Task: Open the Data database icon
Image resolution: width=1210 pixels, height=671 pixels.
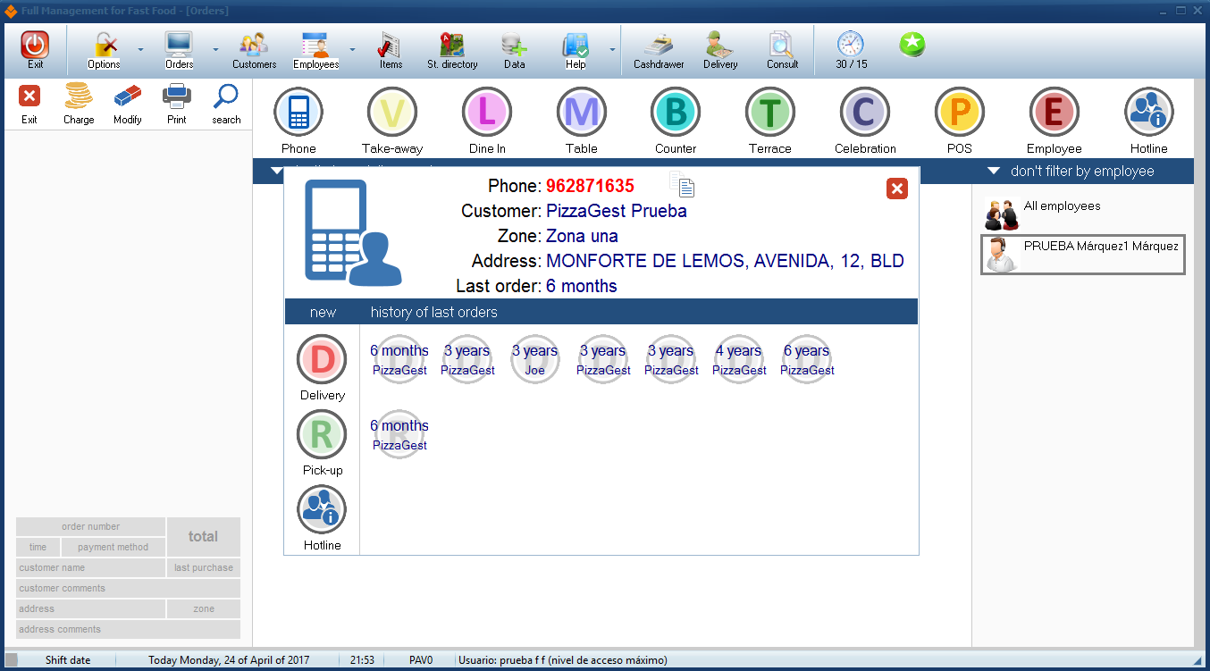Action: pyautogui.click(x=514, y=45)
